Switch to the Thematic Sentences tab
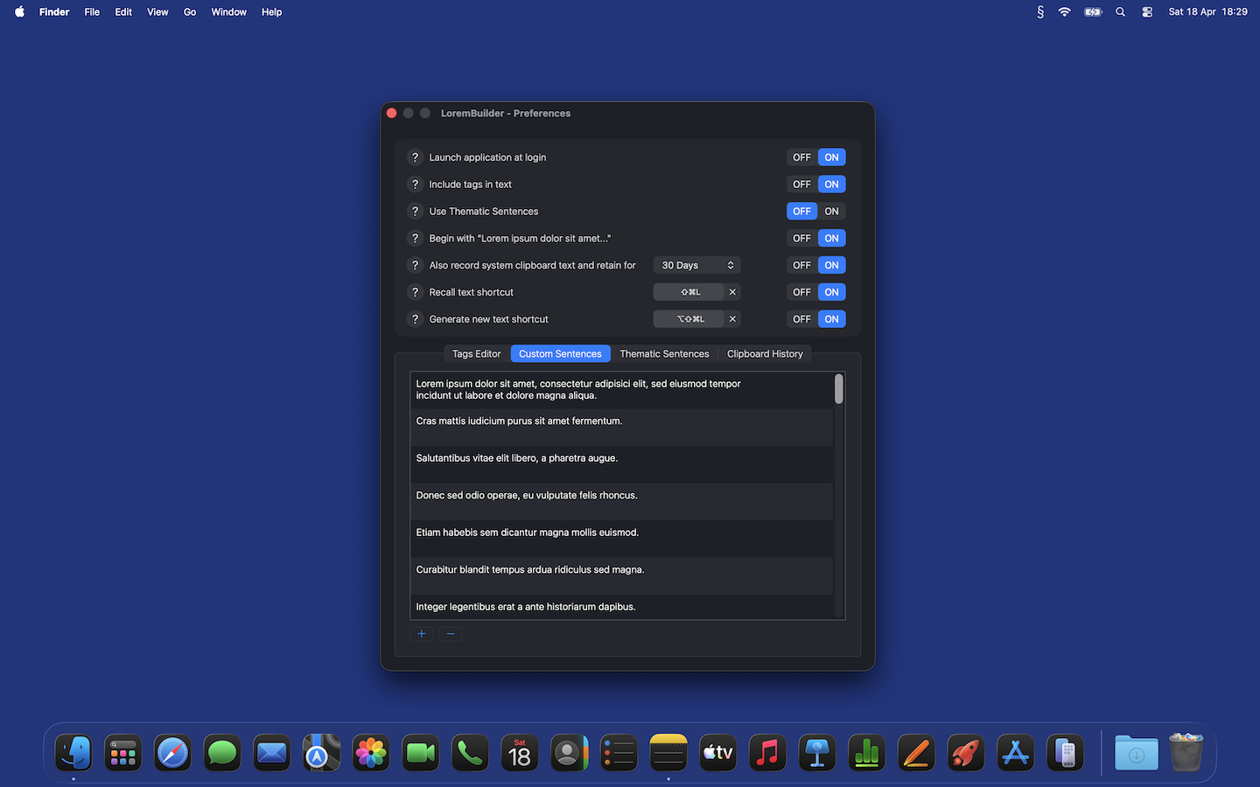1260x787 pixels. [664, 353]
